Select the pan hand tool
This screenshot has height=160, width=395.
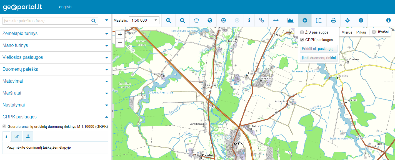coord(196,20)
